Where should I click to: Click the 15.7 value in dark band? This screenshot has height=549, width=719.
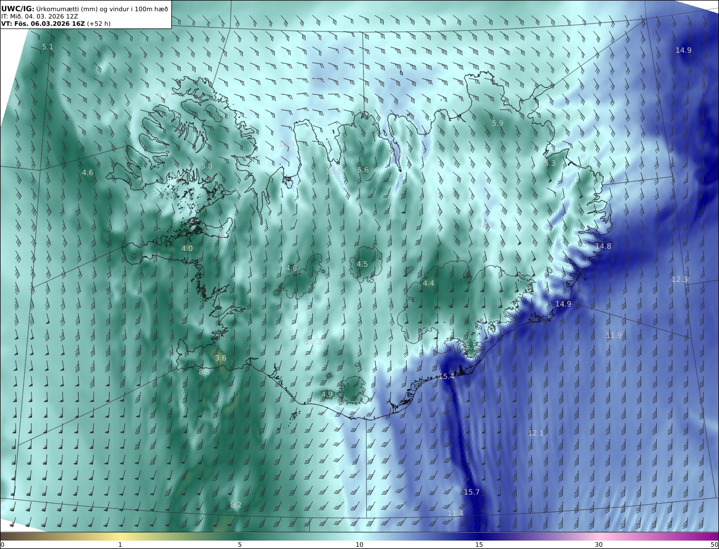472,492
